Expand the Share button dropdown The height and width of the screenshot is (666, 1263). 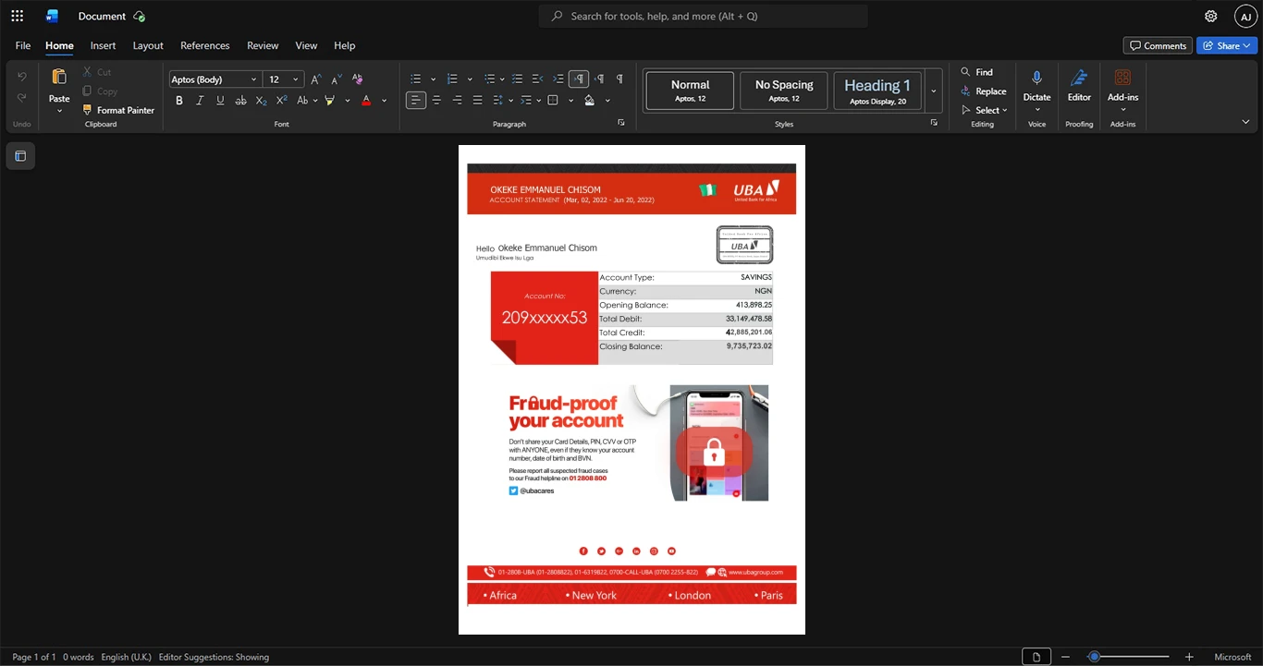pyautogui.click(x=1247, y=45)
